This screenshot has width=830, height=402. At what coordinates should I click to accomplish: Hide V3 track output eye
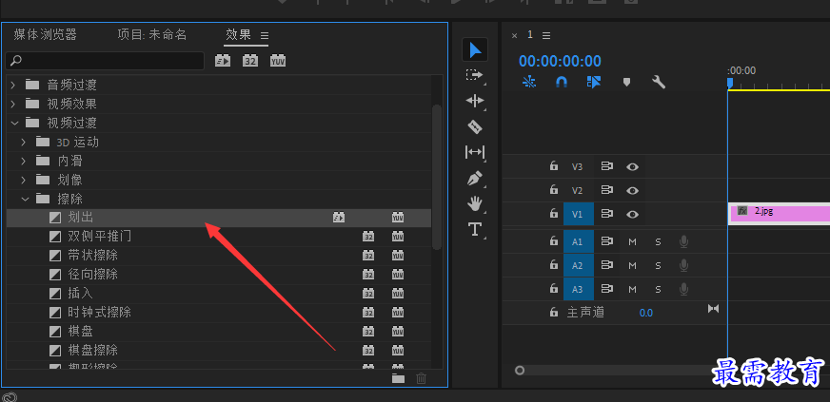632,167
